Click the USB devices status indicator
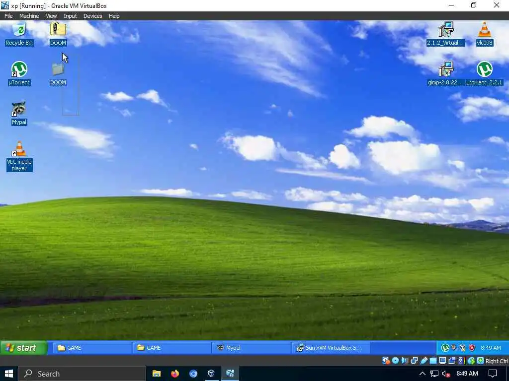Screen dimensions: 509x381 (424, 361)
